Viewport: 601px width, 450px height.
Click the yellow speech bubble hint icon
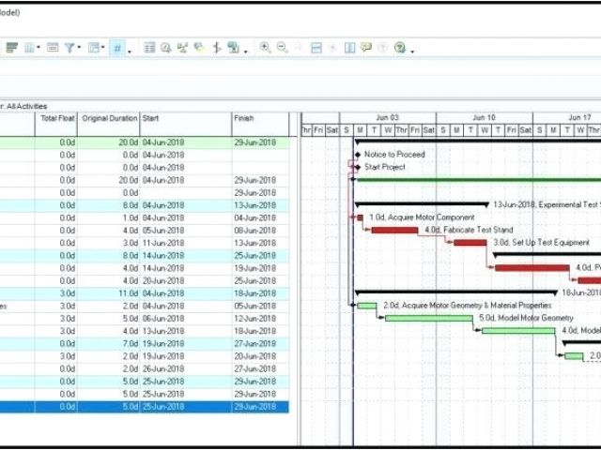pyautogui.click(x=366, y=48)
